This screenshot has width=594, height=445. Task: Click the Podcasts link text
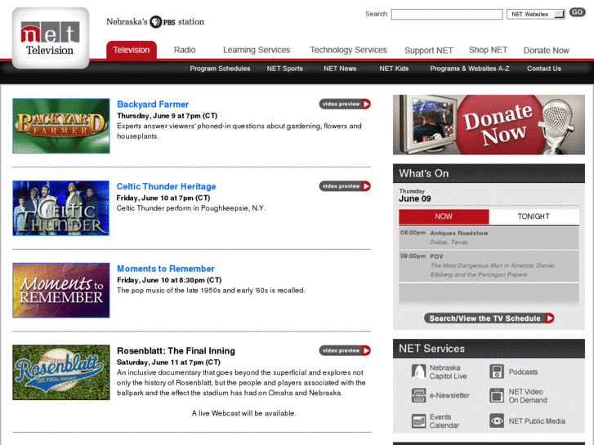click(x=523, y=372)
